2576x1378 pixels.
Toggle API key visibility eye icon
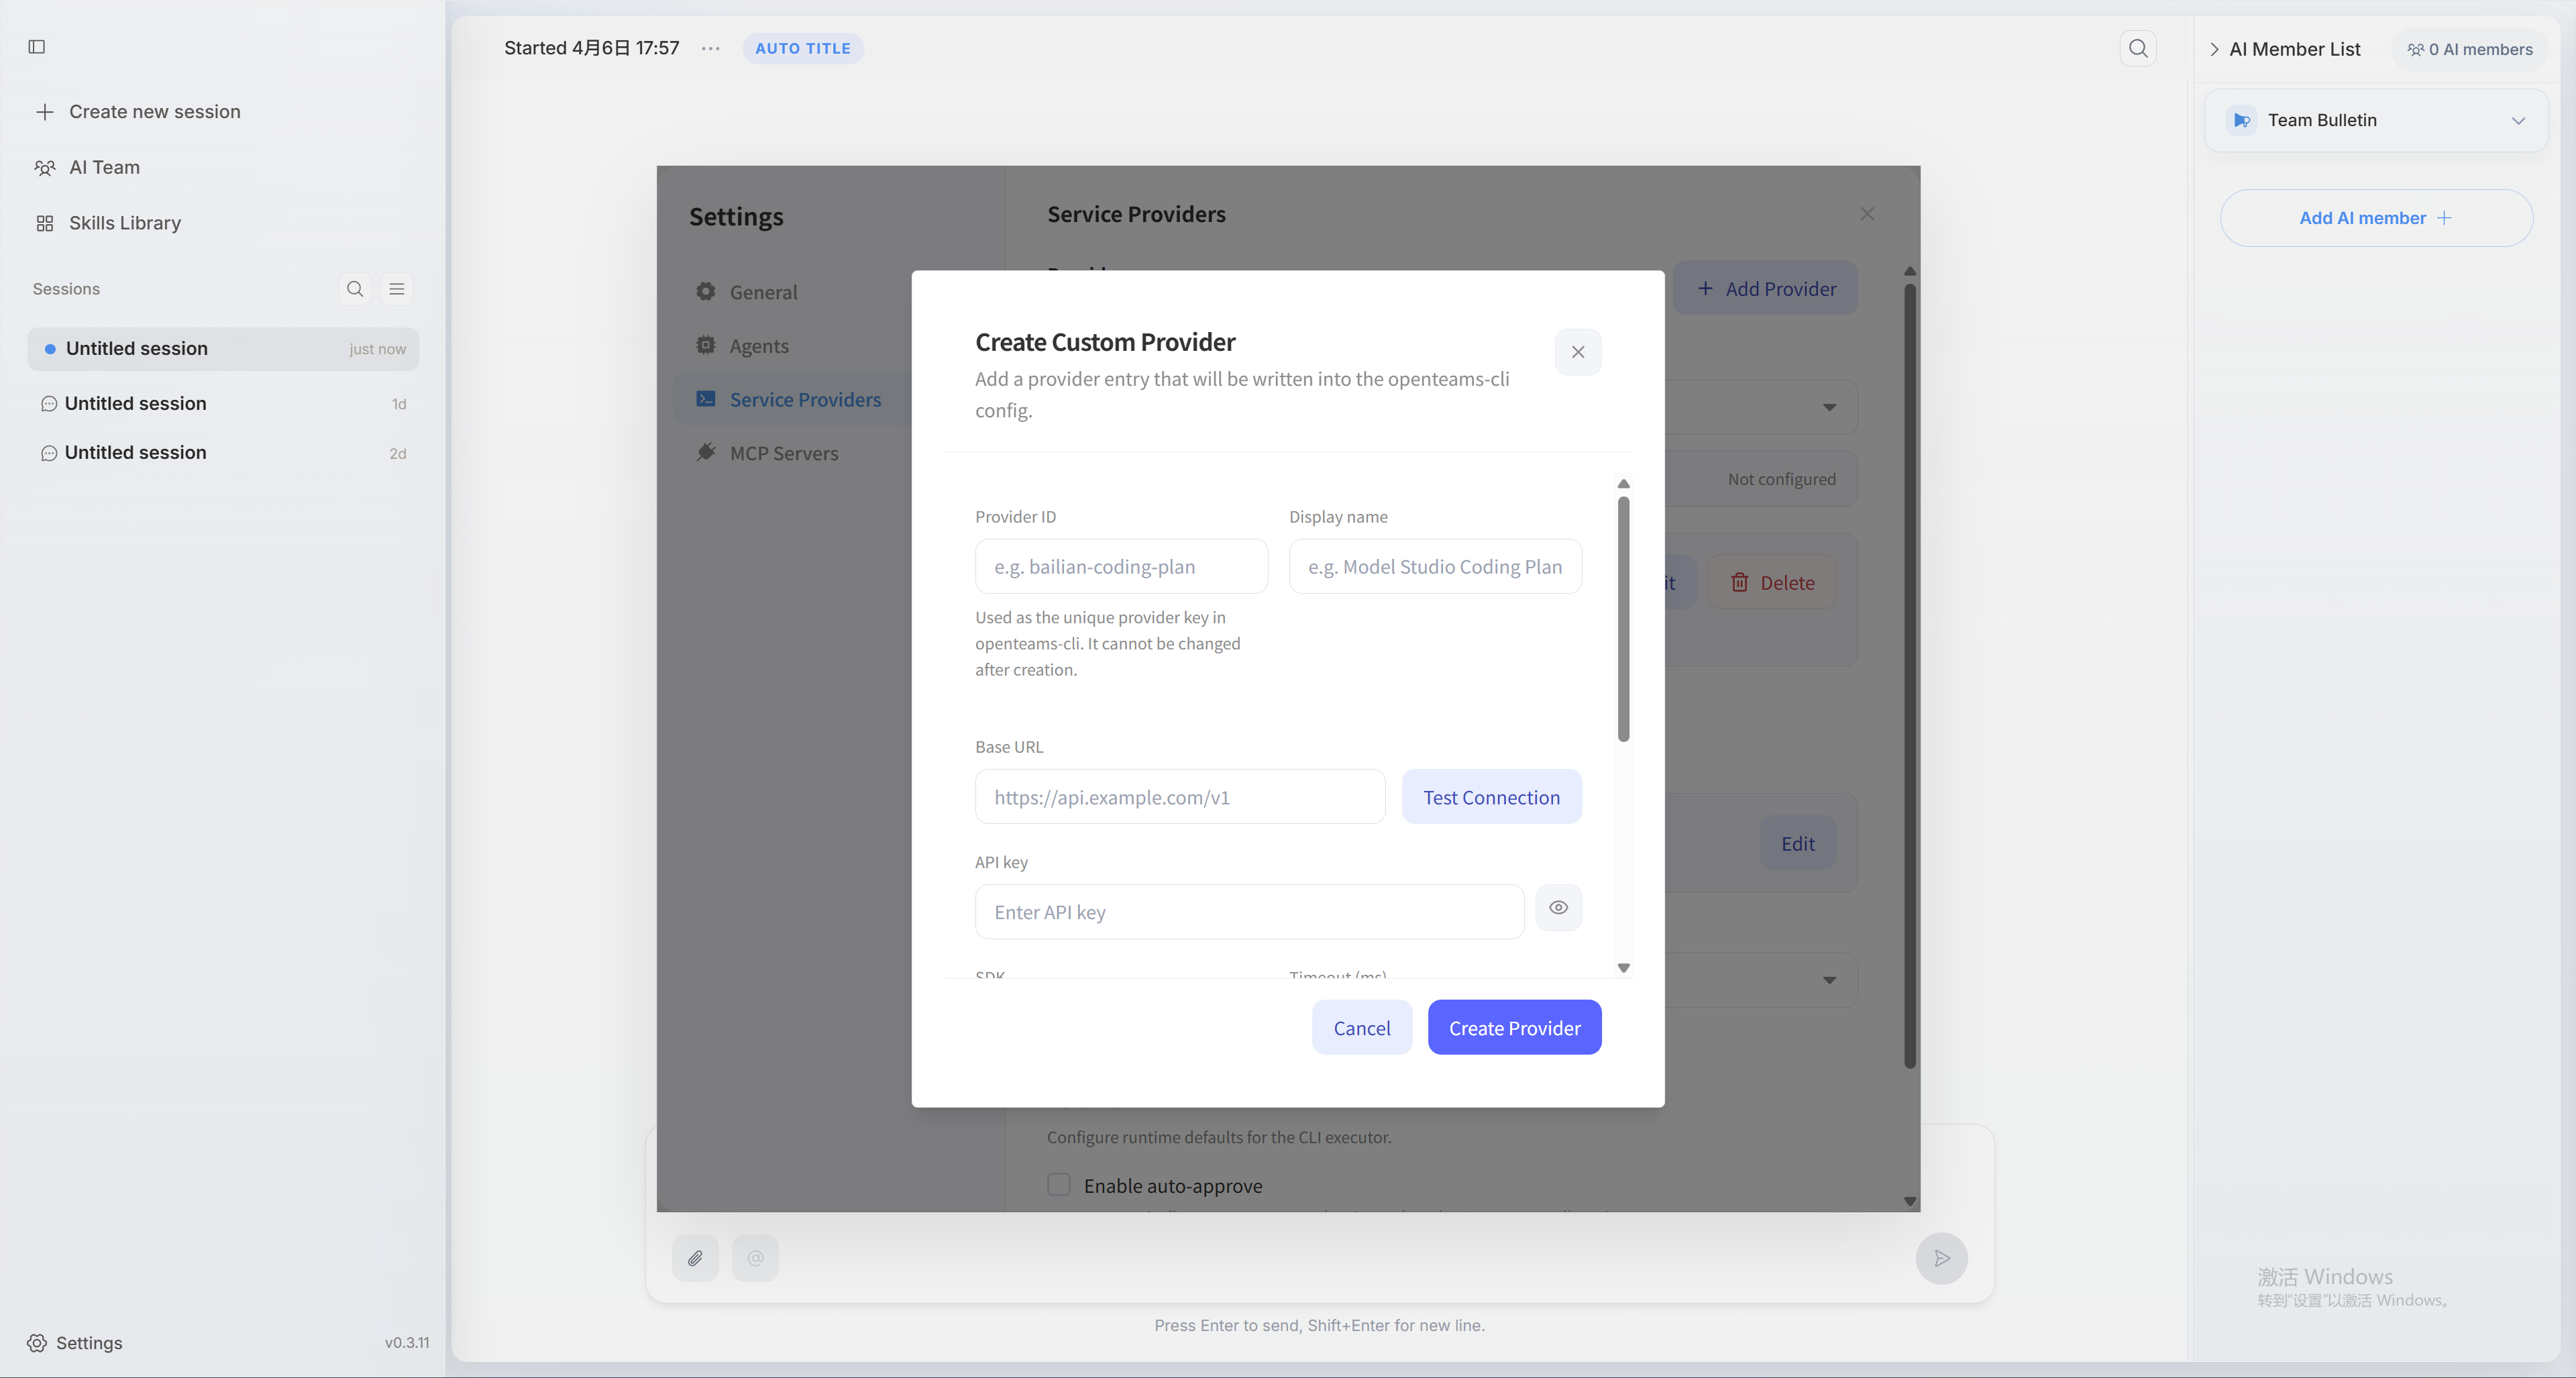[x=1558, y=908]
